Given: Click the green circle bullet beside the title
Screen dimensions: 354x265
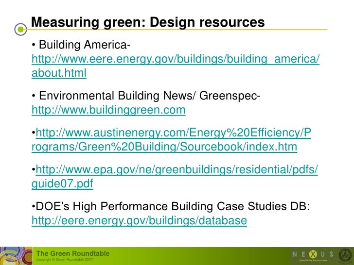Looking at the screenshot, I should [x=20, y=29].
